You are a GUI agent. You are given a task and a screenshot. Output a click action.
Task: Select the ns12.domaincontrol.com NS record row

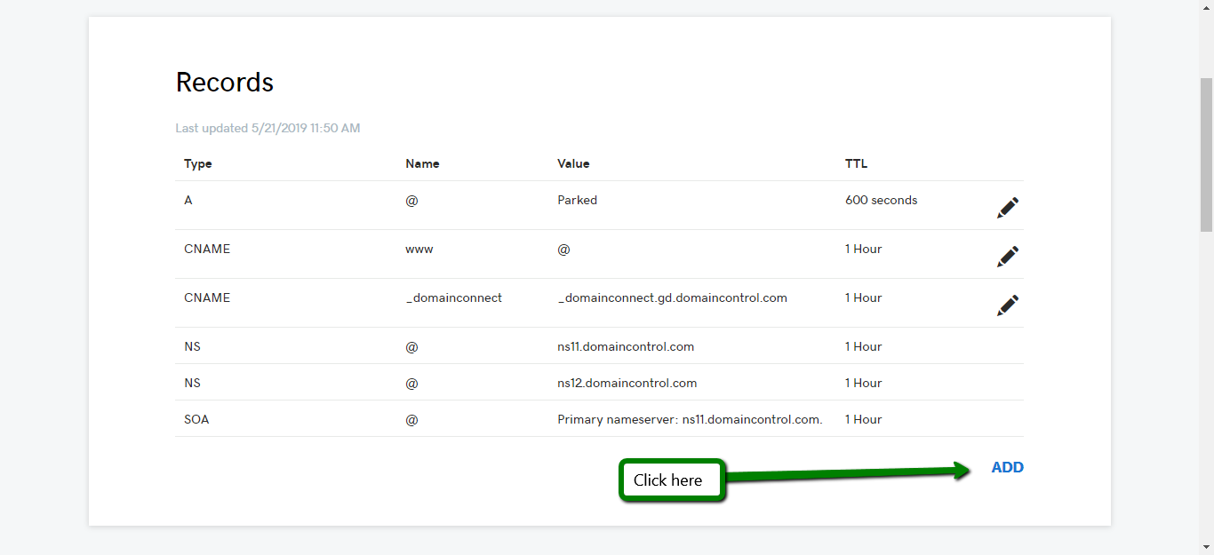[x=627, y=383]
